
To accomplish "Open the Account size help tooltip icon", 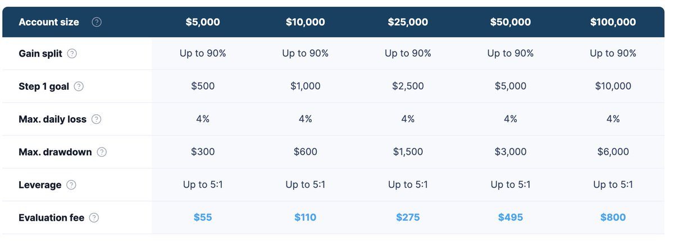I will pos(97,22).
